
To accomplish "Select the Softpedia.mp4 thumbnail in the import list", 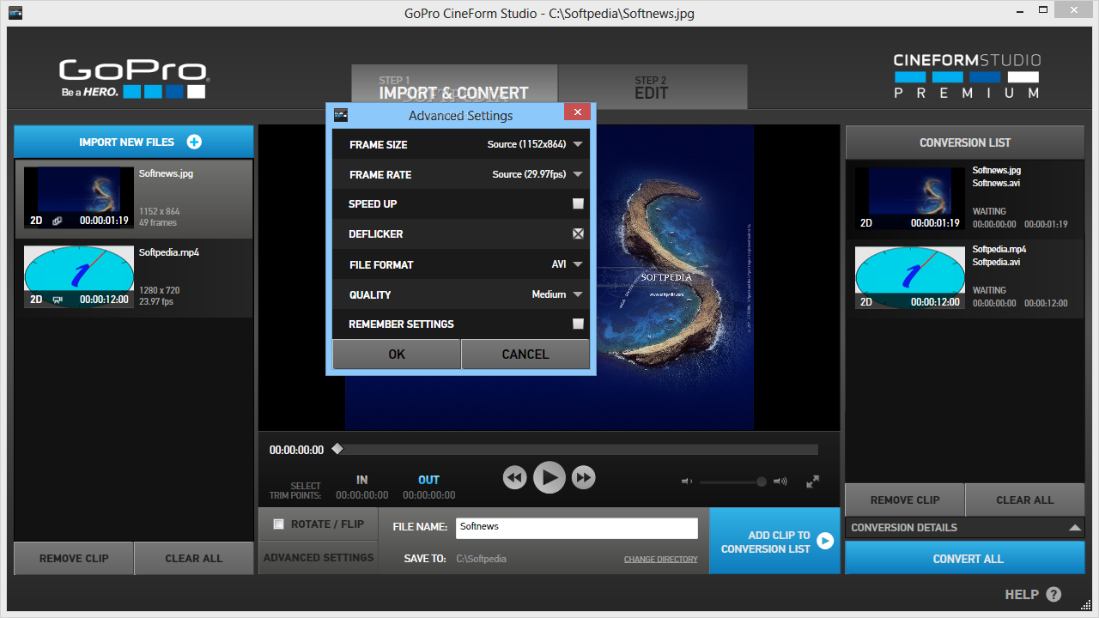I will pyautogui.click(x=77, y=276).
